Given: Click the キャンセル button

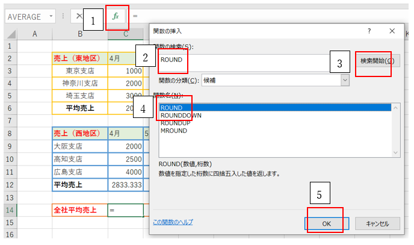Looking at the screenshot, I should click(378, 223).
